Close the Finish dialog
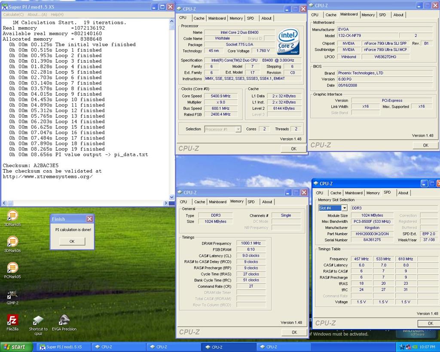This screenshot has height=352, width=440. coord(89,219)
